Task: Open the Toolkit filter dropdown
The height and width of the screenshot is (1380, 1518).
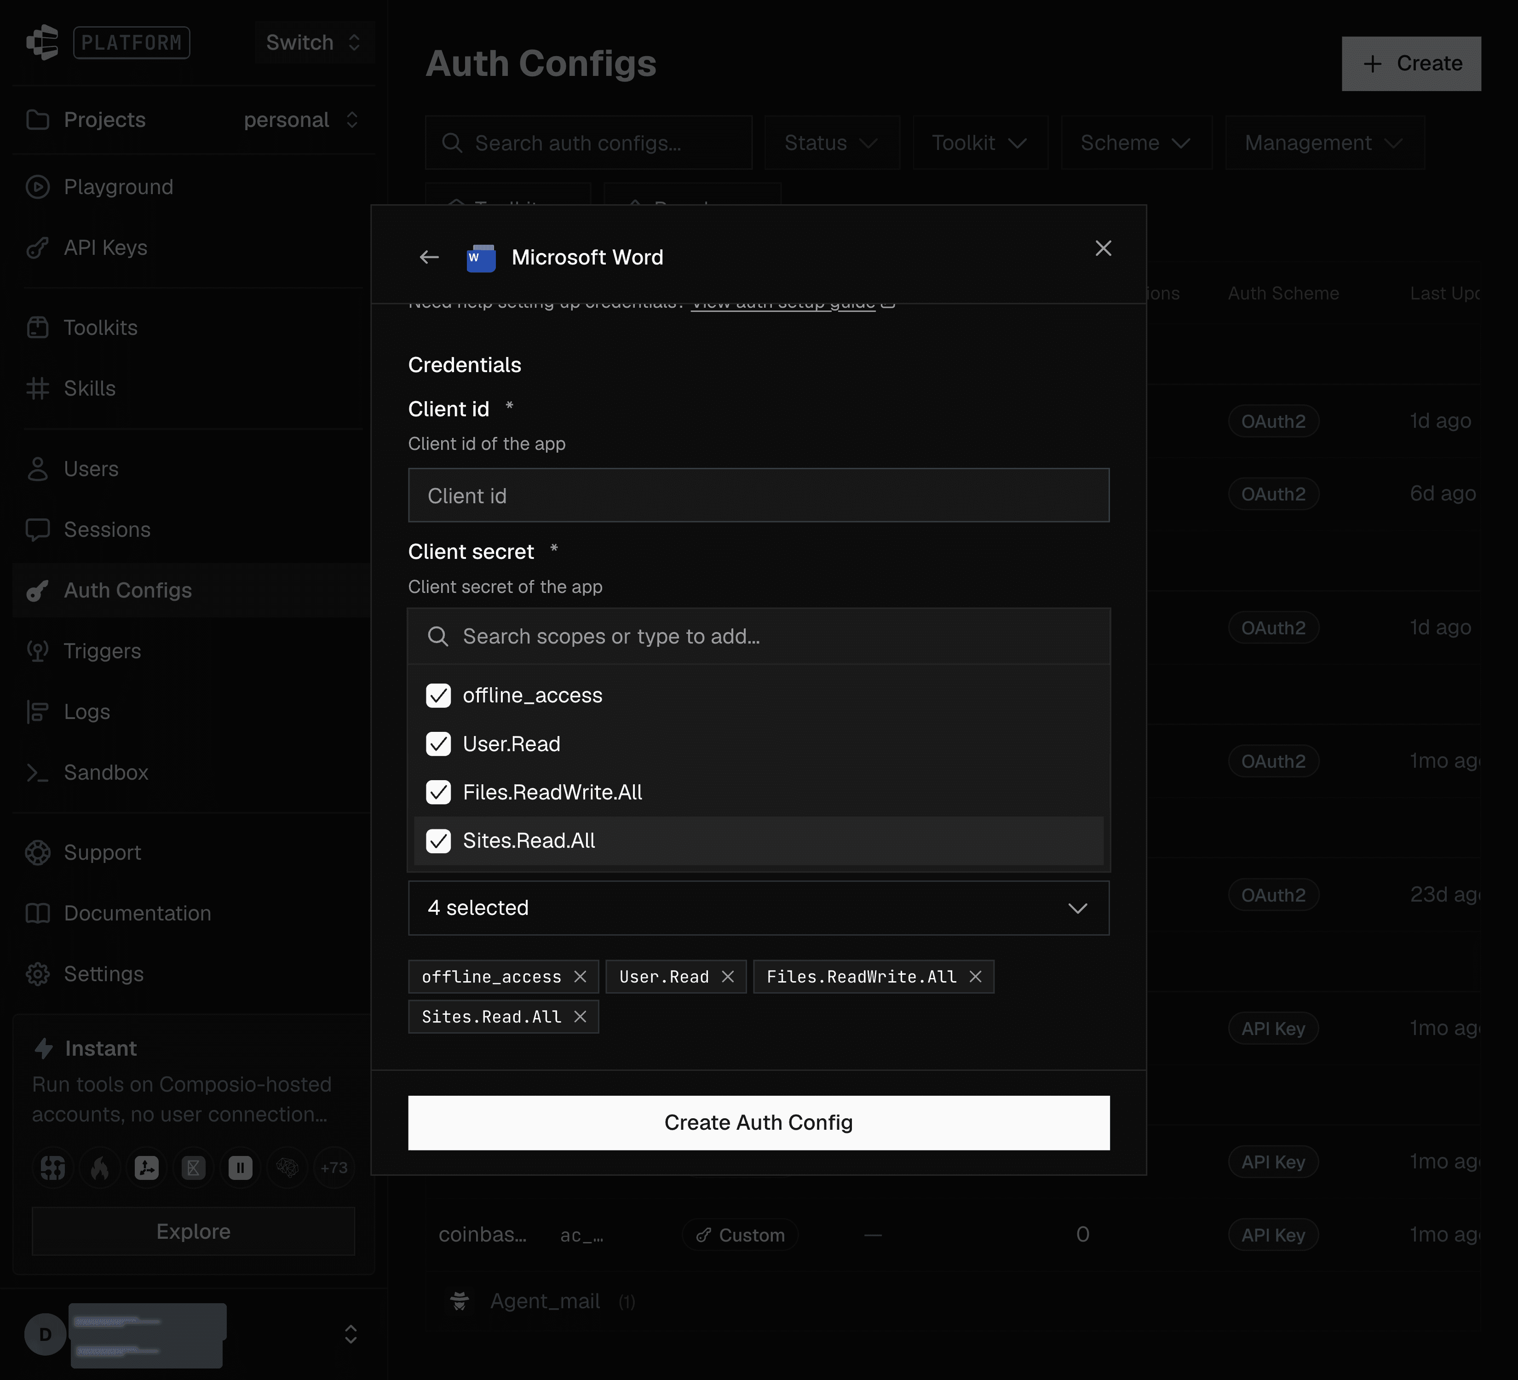Action: (x=980, y=143)
